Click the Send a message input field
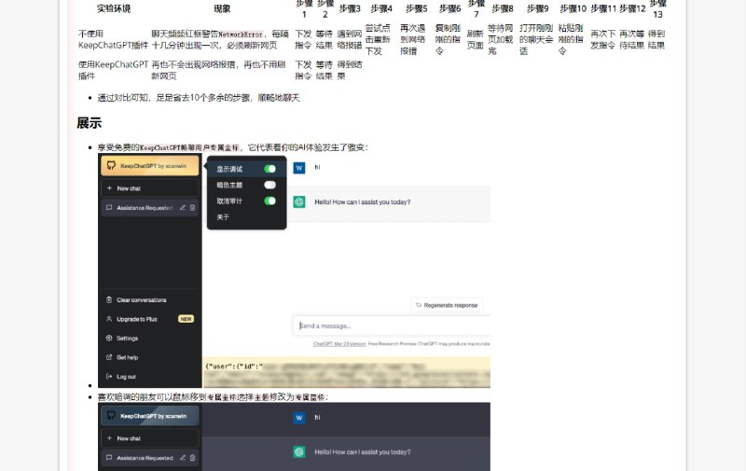This screenshot has height=471, width=746. (392, 326)
